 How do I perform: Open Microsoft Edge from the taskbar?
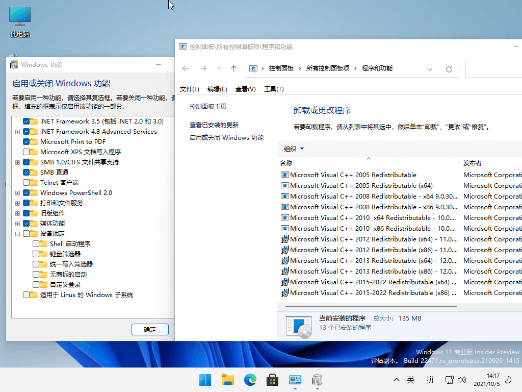point(250,380)
